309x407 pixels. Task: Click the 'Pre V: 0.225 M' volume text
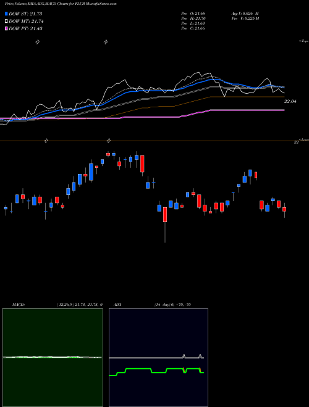click(245, 18)
